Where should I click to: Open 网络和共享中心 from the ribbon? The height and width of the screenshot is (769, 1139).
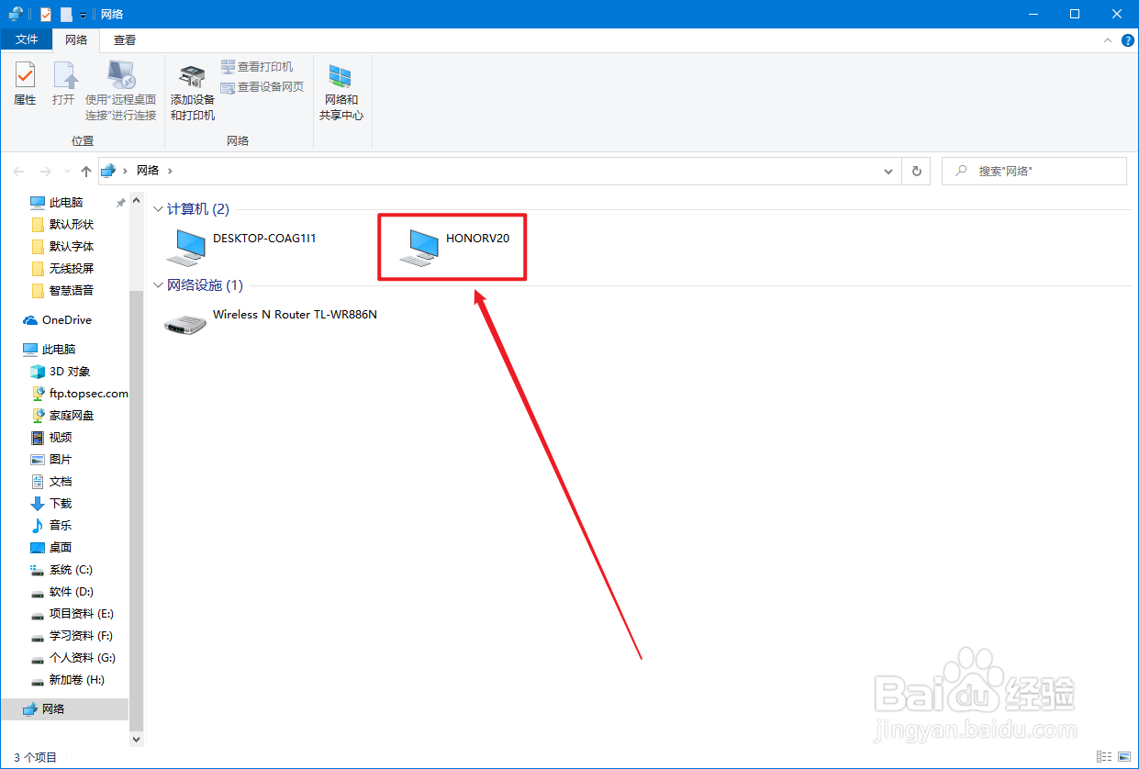(x=341, y=91)
